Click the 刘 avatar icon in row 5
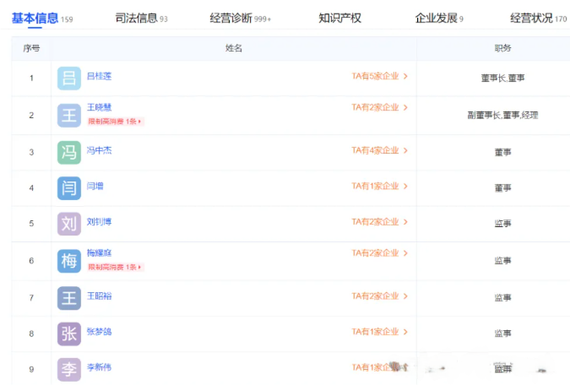Viewport: 570px width, 385px height. tap(69, 224)
